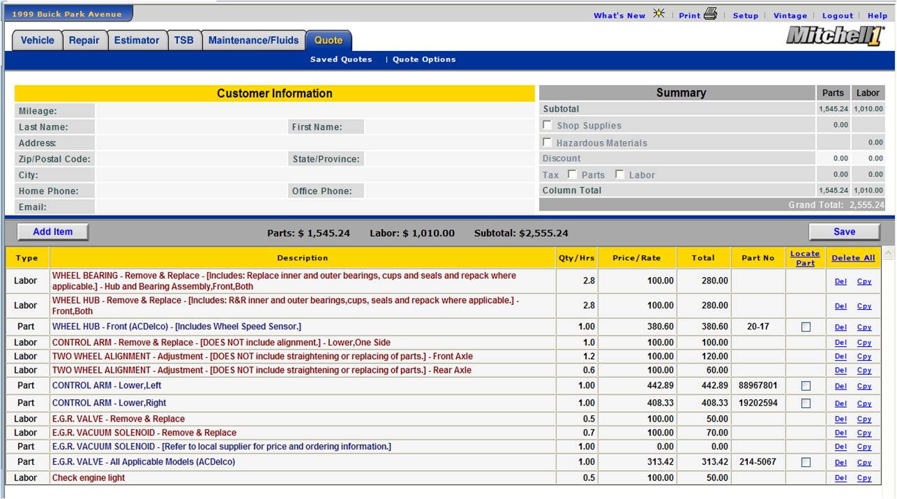Switch to the Estimator tab
This screenshot has width=897, height=499.
[x=137, y=41]
